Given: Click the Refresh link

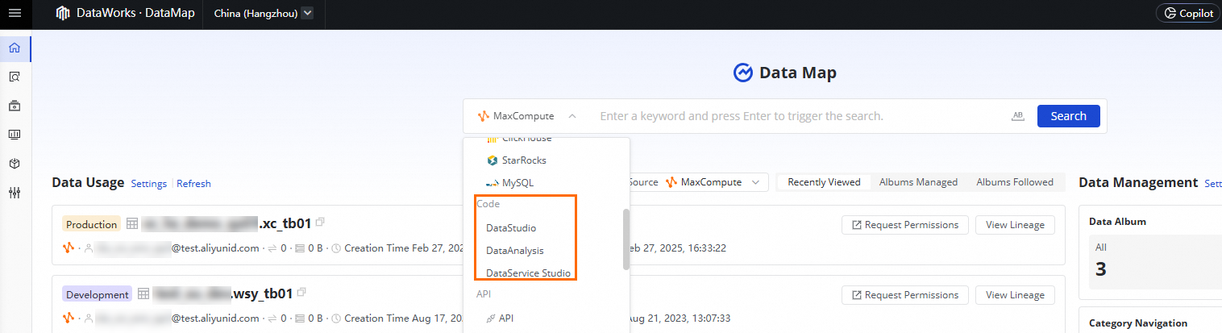Looking at the screenshot, I should (193, 184).
